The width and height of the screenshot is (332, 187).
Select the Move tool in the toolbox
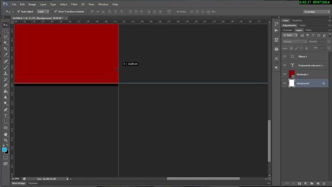click(x=6, y=25)
